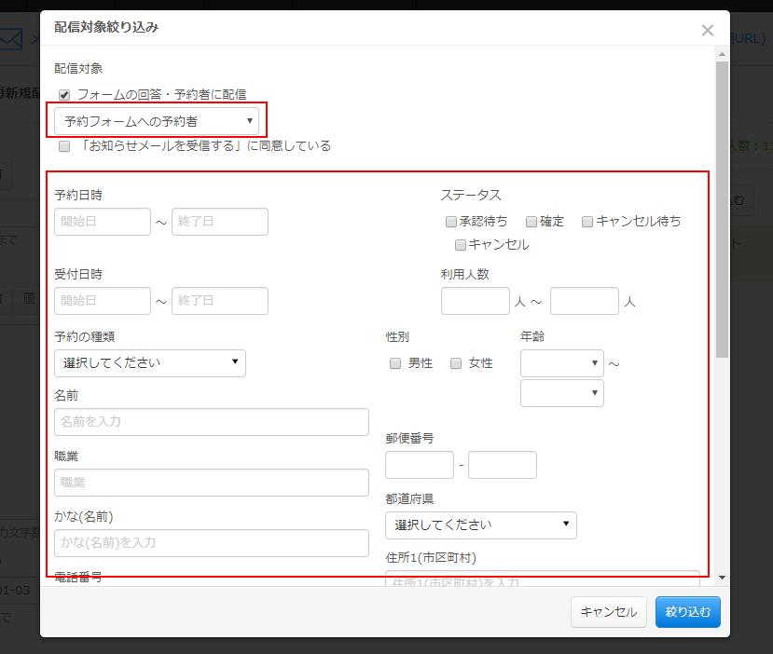Select the 女性 gender checkbox
This screenshot has height=654, width=773.
pyautogui.click(x=456, y=363)
